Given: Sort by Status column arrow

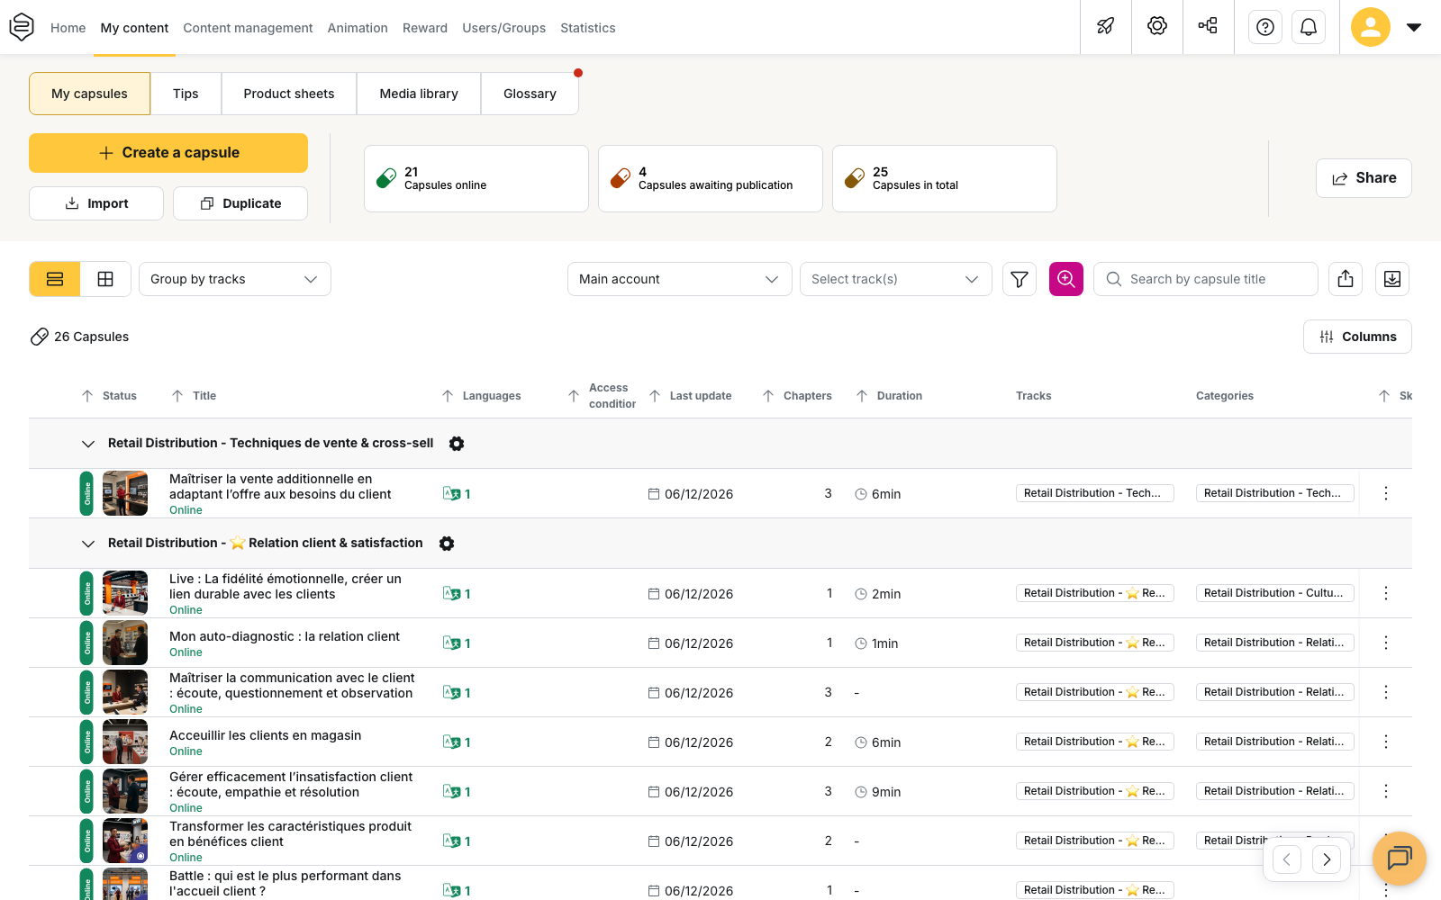Looking at the screenshot, I should click(x=87, y=396).
